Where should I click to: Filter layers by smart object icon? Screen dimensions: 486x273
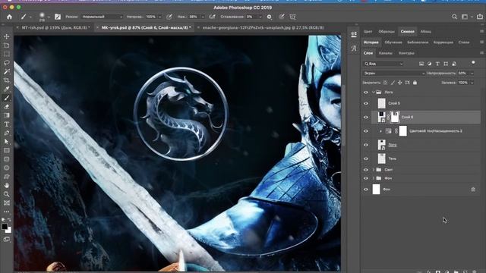point(454,64)
